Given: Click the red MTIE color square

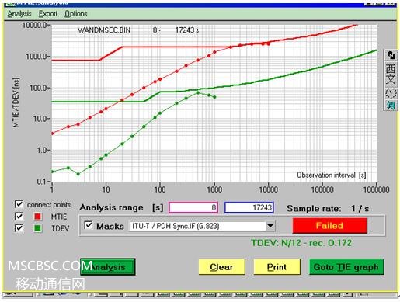Looking at the screenshot, I should click(38, 217).
